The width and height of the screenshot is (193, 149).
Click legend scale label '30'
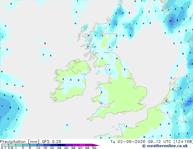66,148
